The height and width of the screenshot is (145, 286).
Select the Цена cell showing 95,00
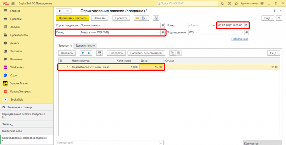(x=151, y=67)
